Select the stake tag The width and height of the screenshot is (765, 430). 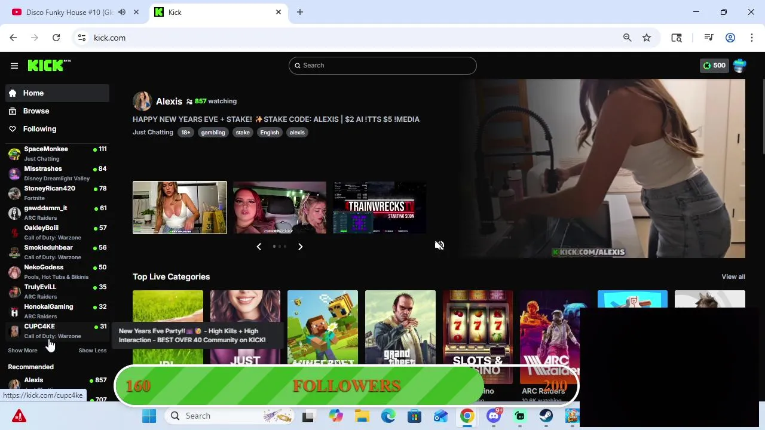tap(243, 133)
